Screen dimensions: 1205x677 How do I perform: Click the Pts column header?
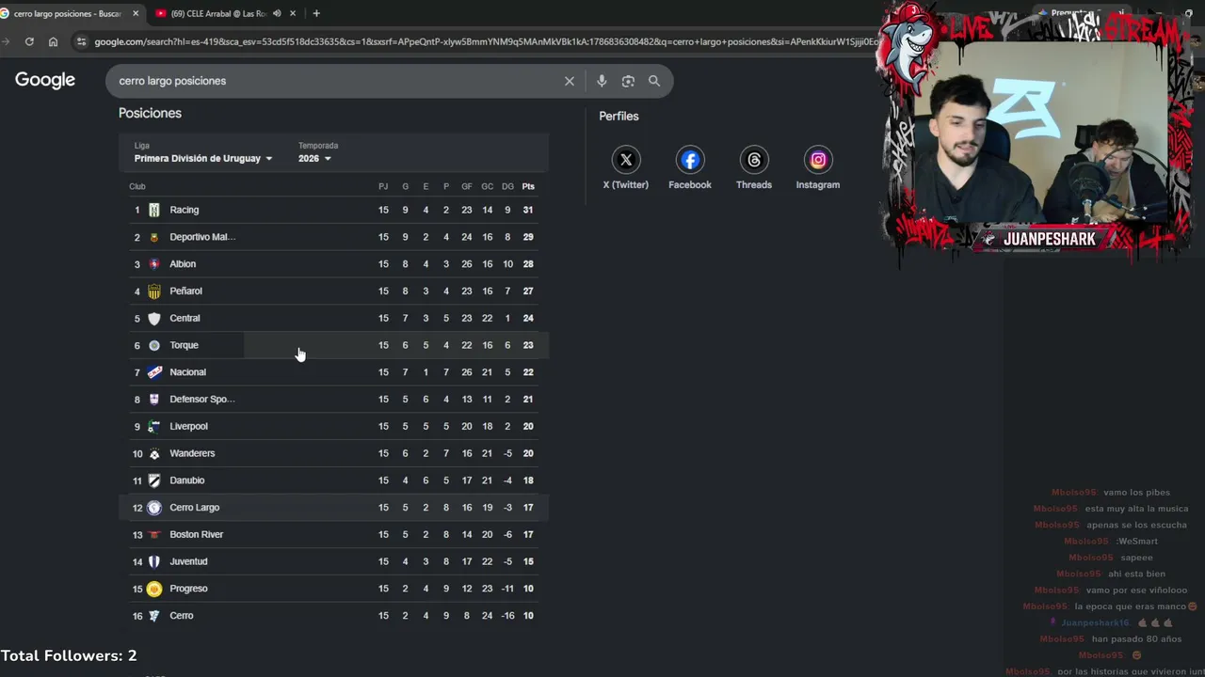pos(528,186)
